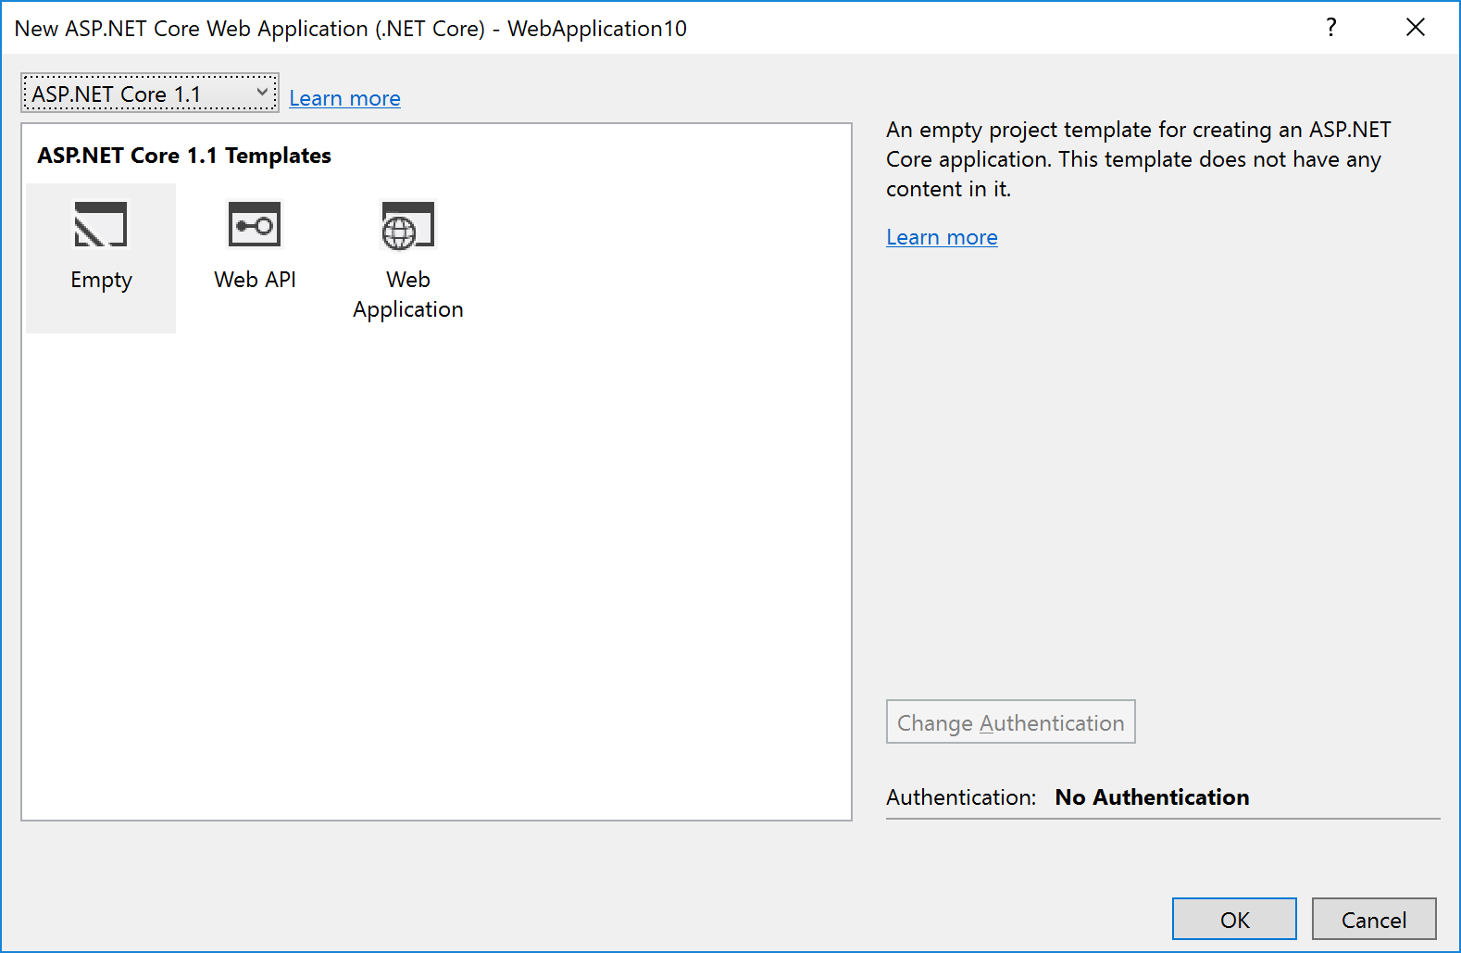Click the 'Empty' template label
Viewport: 1461px width, 953px height.
click(x=101, y=280)
